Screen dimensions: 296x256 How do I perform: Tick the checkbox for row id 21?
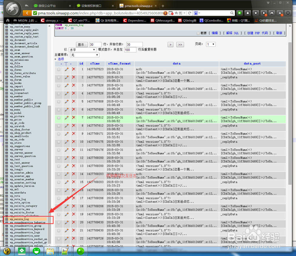point(59,231)
